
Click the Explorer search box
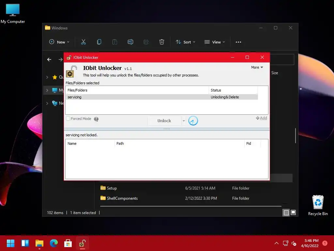click(x=282, y=59)
